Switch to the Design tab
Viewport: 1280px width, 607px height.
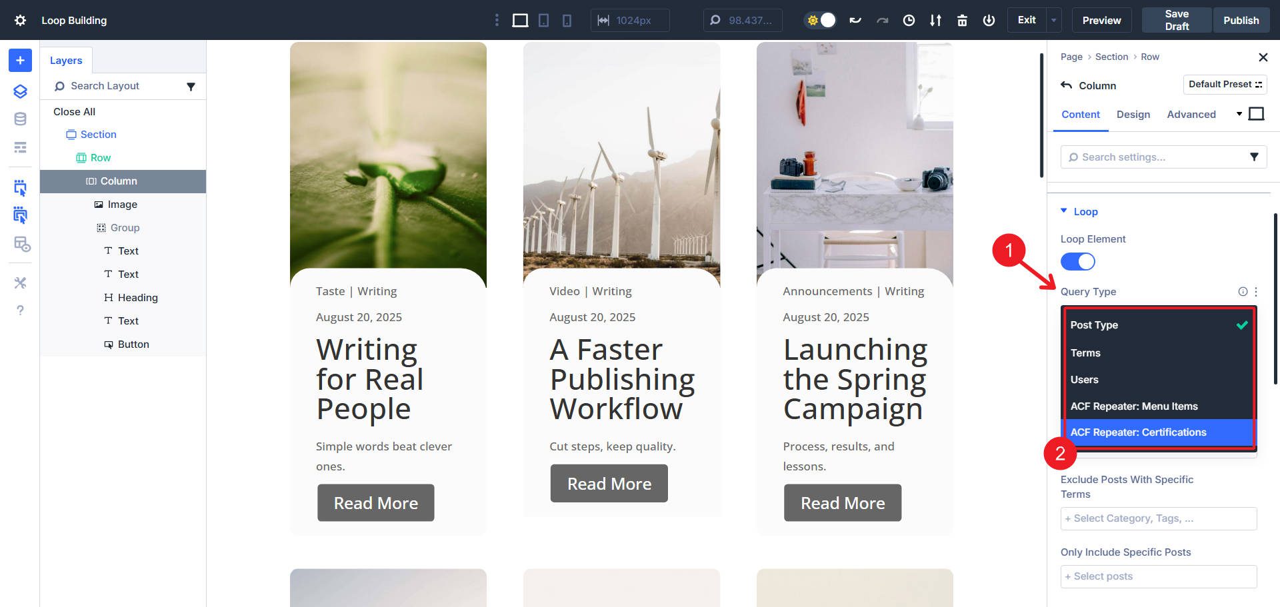click(x=1133, y=115)
